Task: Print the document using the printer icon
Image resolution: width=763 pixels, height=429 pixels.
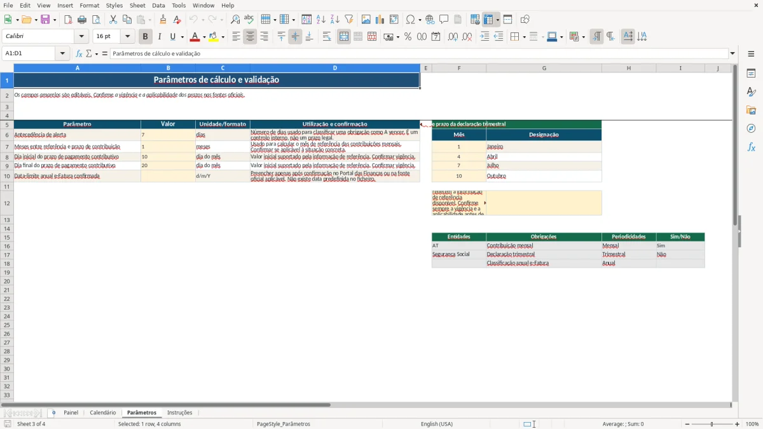Action: pos(82,20)
